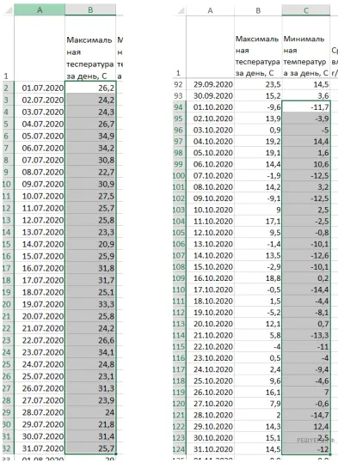The height and width of the screenshot is (463, 338).
Task: Click the cell with value 19,2
Action: (258, 142)
